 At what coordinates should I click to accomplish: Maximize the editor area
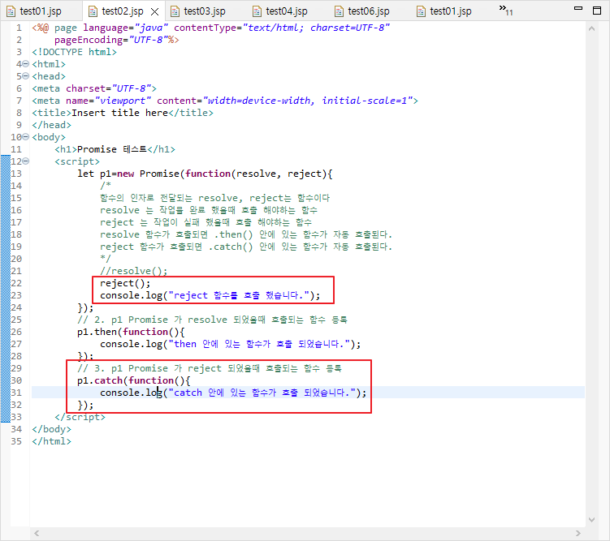click(x=597, y=11)
